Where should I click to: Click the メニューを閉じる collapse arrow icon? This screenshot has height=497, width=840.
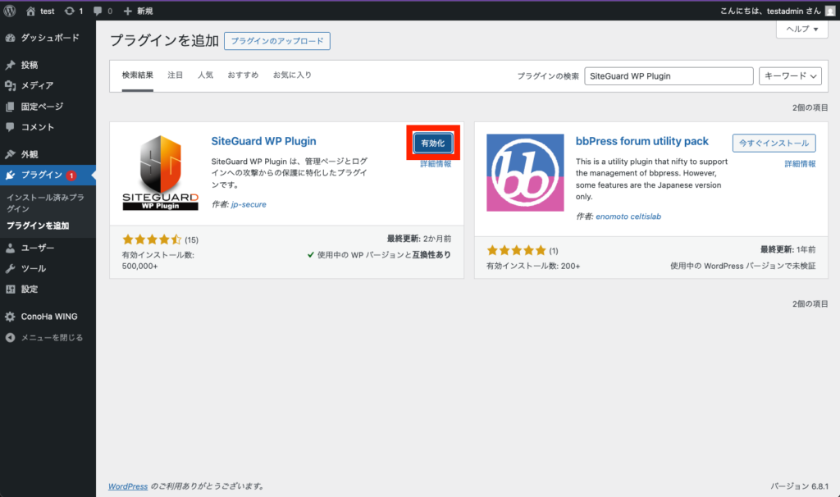10,337
